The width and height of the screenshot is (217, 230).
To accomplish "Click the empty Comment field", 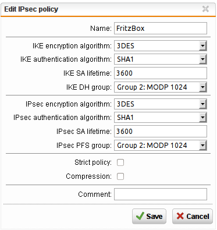I will point(161,194).
